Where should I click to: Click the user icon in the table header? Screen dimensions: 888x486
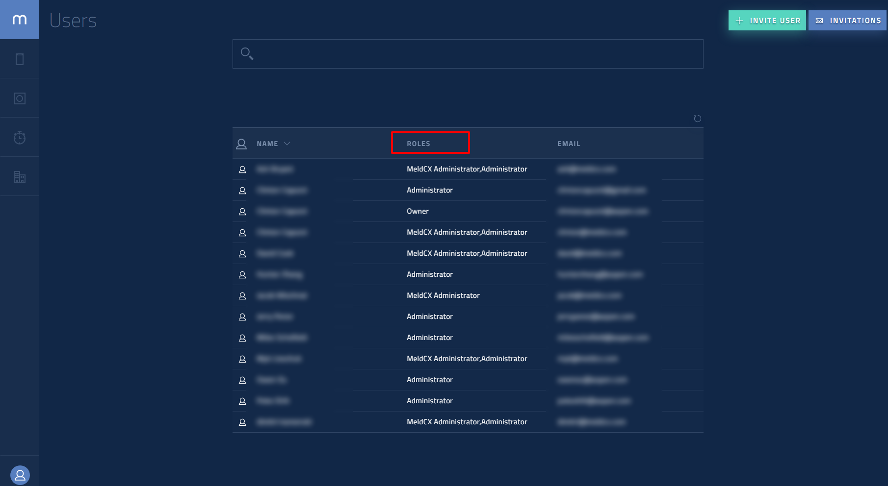pos(241,144)
